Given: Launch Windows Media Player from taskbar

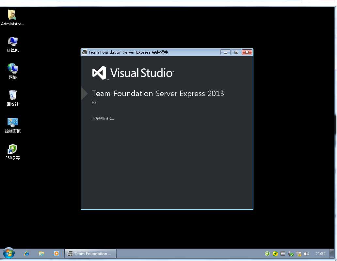Looking at the screenshot, I should (x=56, y=254).
